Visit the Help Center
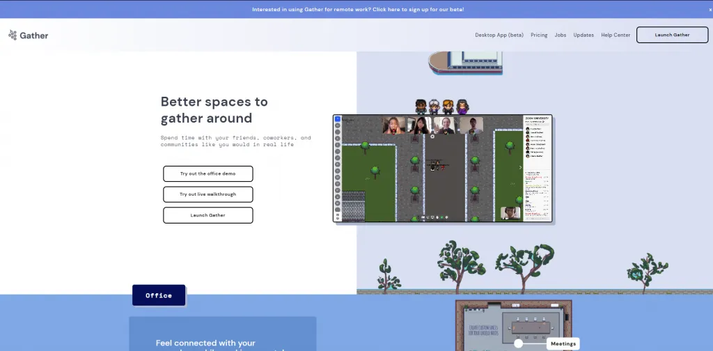Viewport: 713px width, 351px height. coord(616,35)
